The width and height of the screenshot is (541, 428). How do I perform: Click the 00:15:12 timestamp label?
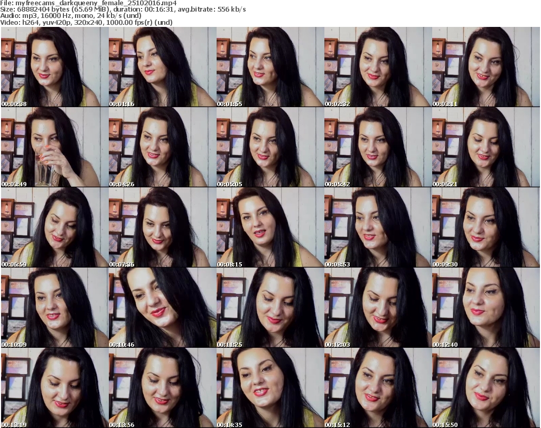pos(337,424)
